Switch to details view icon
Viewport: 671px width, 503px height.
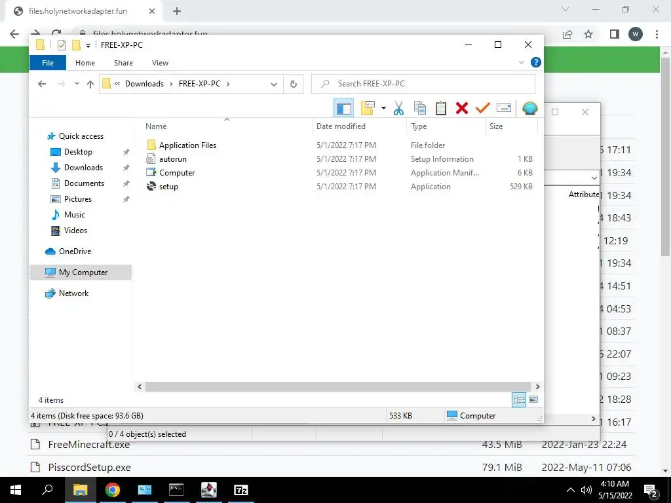coord(519,400)
